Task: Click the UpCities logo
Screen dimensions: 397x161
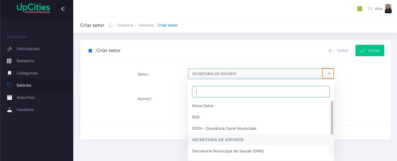Action: (x=33, y=8)
